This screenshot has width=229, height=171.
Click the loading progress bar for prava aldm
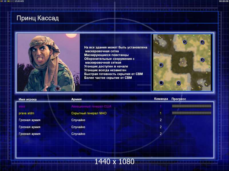point(192,113)
